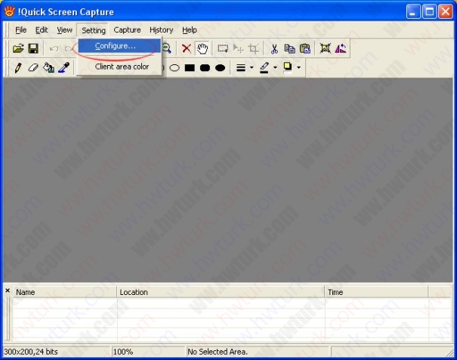The height and width of the screenshot is (360, 457).
Task: Click the Zoom out magnifier icon
Action: (x=166, y=48)
